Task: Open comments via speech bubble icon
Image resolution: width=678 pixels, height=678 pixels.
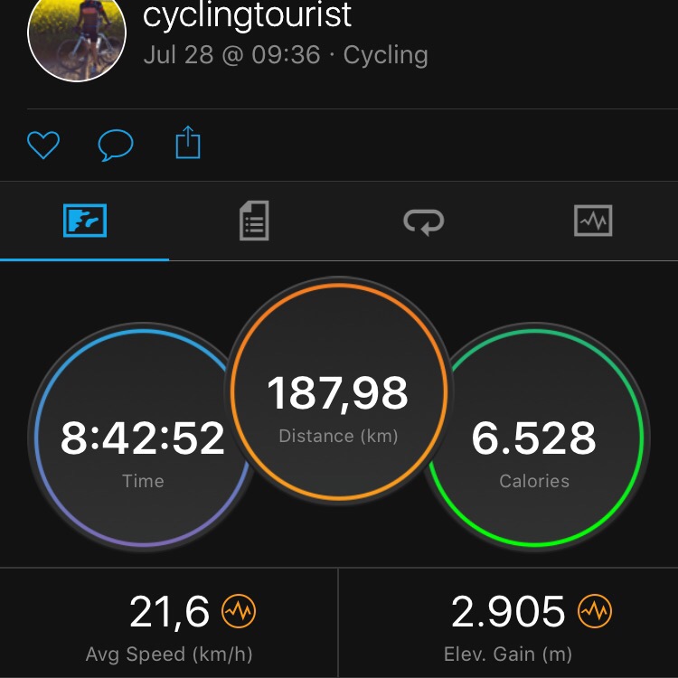Action: [x=116, y=144]
